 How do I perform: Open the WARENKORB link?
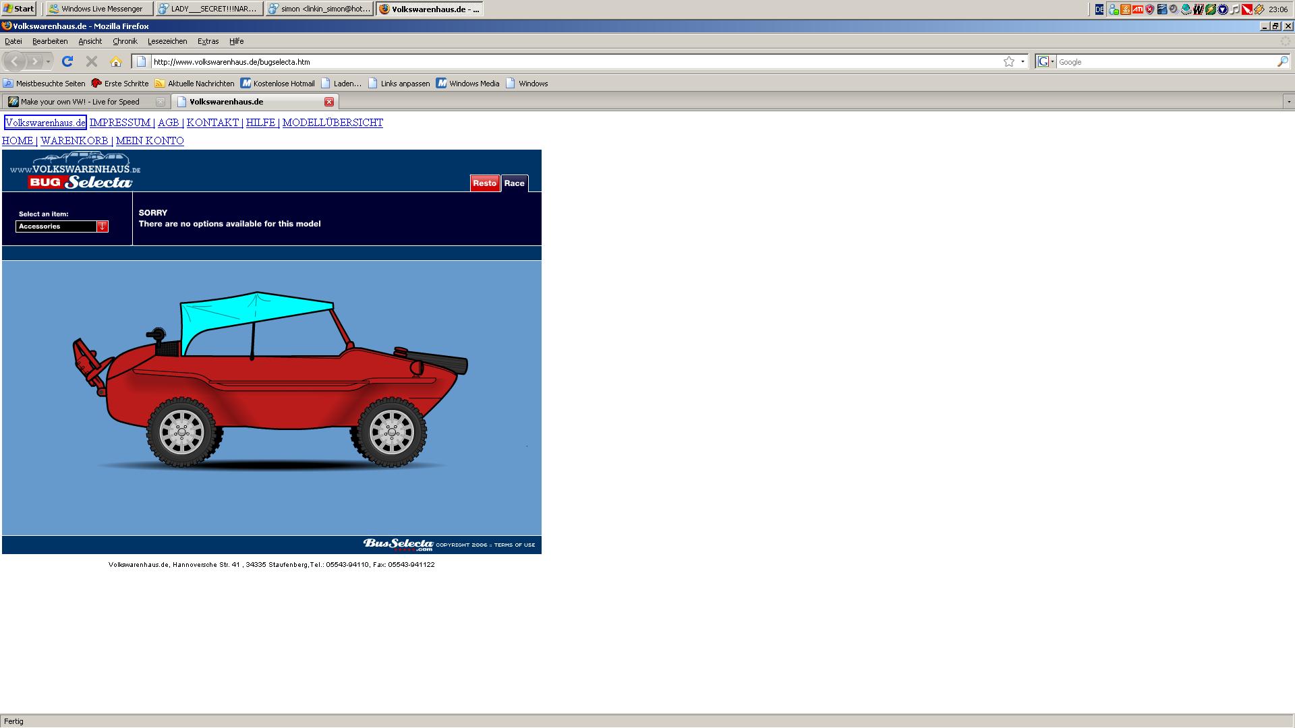74,141
